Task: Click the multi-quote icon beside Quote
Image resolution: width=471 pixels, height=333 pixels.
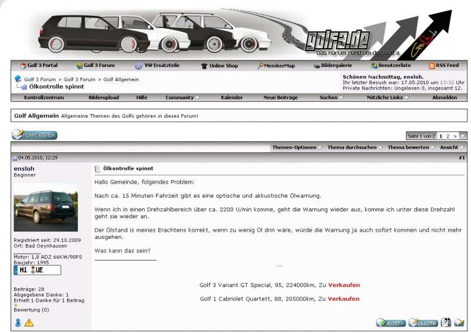Action: click(x=446, y=322)
